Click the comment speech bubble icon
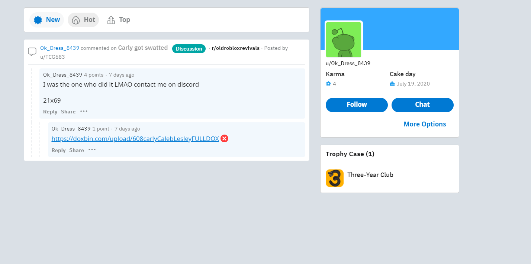 pyautogui.click(x=32, y=52)
